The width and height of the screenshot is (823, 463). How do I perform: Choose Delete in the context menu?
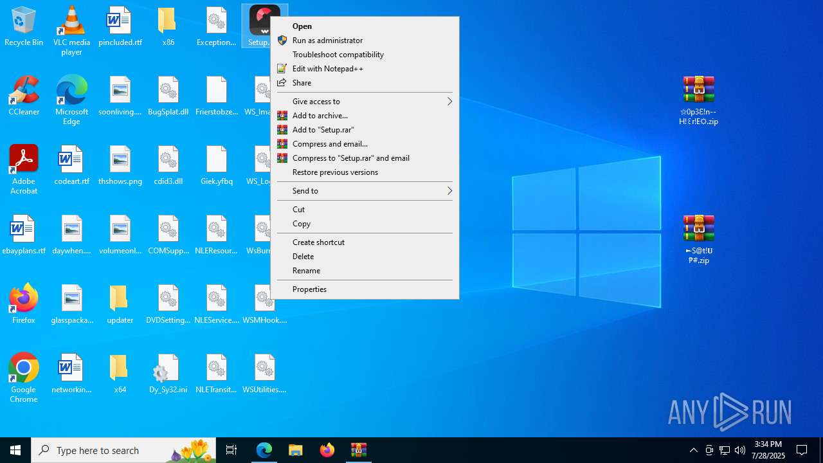365,257
